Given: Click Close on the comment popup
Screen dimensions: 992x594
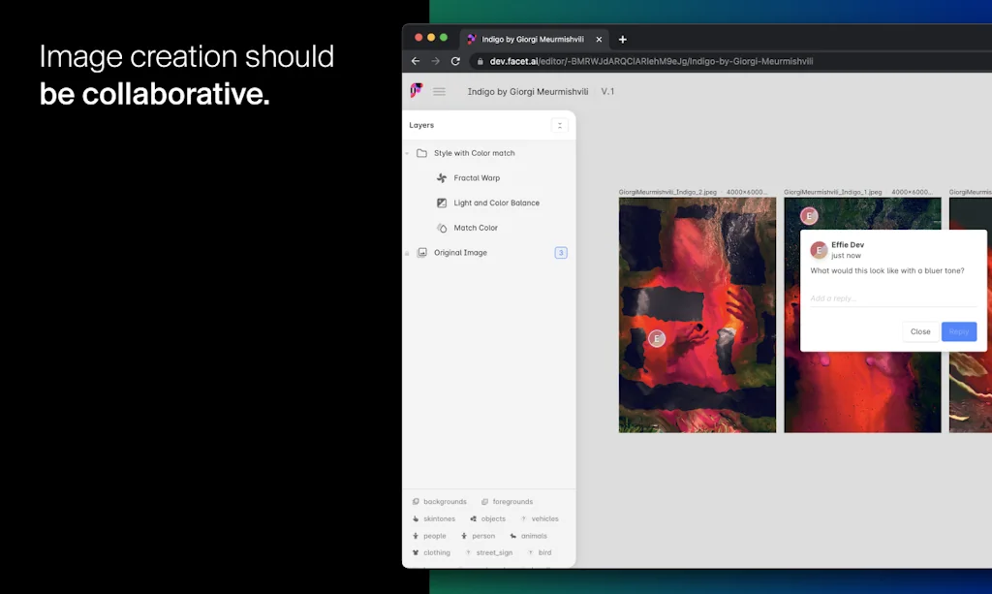Looking at the screenshot, I should (x=919, y=331).
